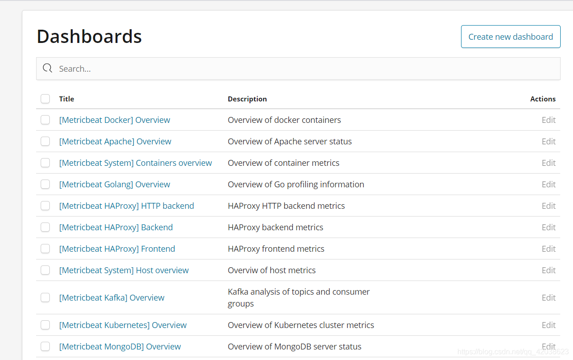This screenshot has width=573, height=360.
Task: Edit the Kafka Overview dashboard
Action: coord(548,297)
